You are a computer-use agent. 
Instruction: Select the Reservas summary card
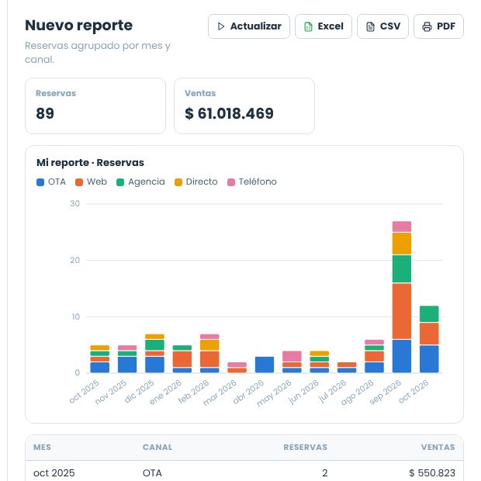click(x=95, y=106)
